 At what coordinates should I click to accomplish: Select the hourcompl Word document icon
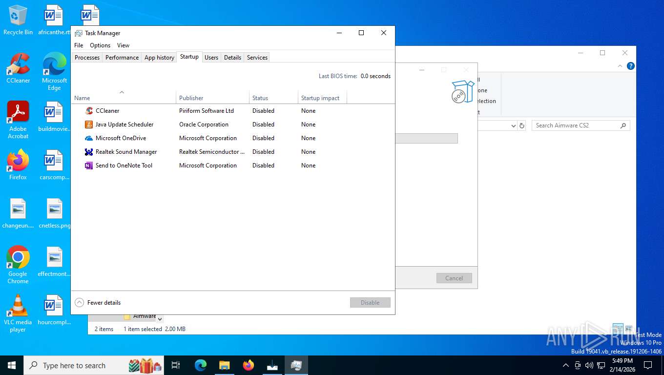tap(54, 310)
